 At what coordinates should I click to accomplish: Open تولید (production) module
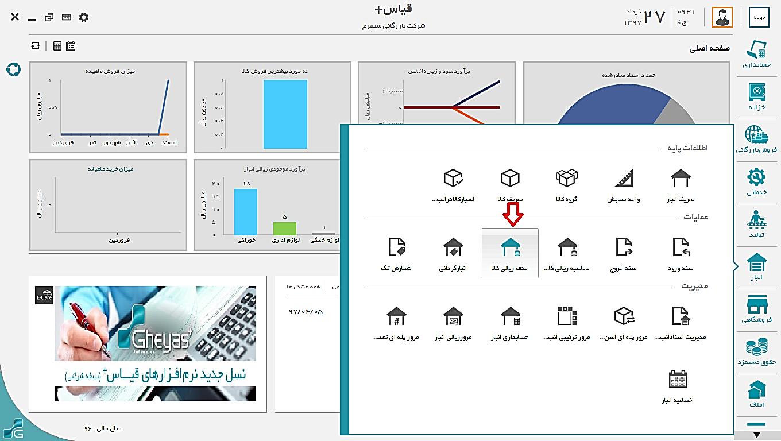756,225
